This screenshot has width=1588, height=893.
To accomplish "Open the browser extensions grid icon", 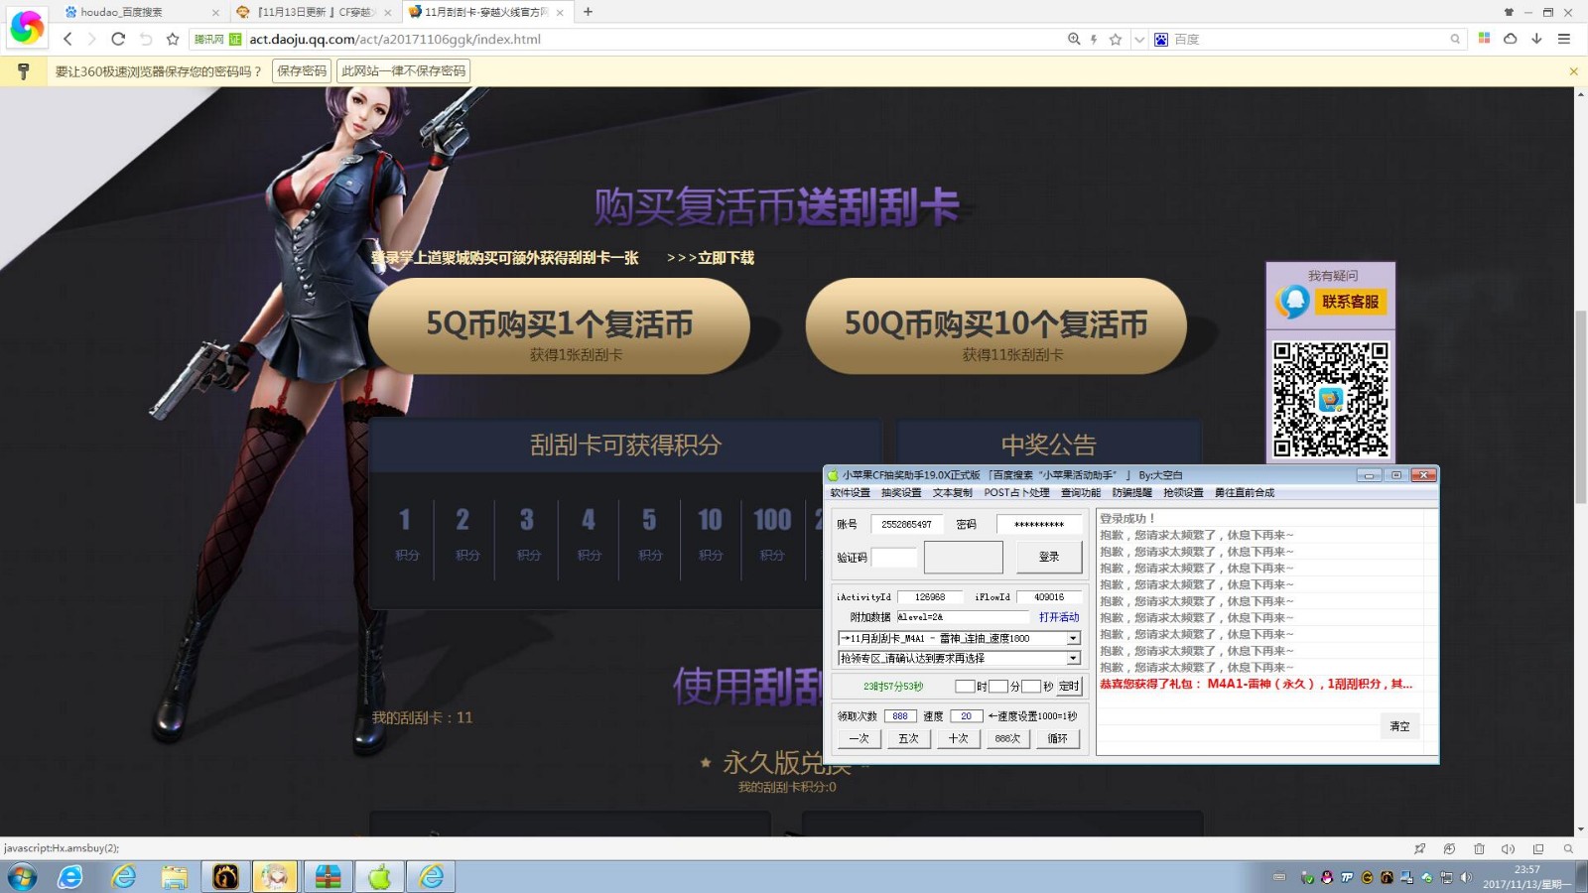I will pyautogui.click(x=1485, y=39).
